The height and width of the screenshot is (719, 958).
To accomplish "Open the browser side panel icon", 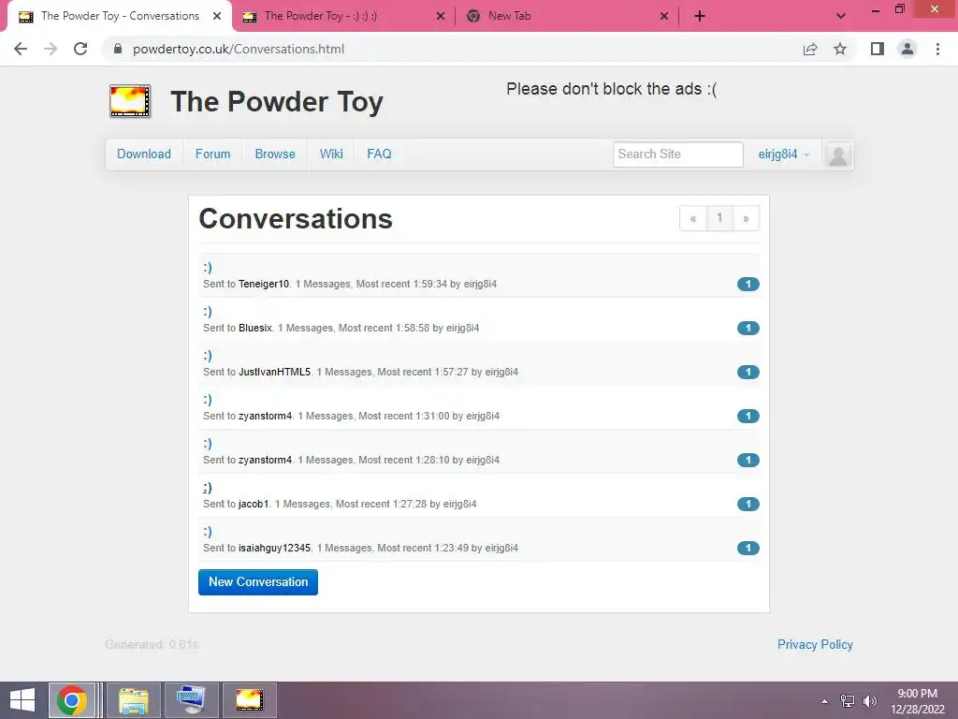I will coord(878,49).
